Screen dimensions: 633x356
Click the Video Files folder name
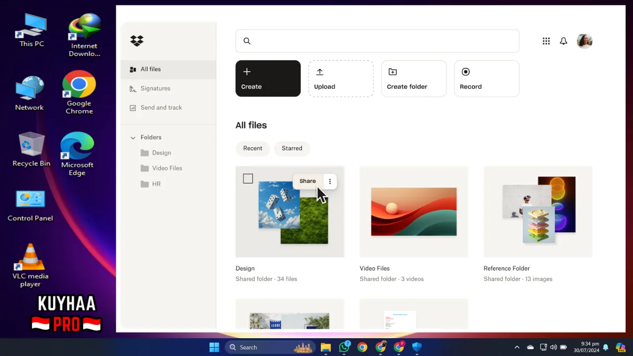coord(375,268)
